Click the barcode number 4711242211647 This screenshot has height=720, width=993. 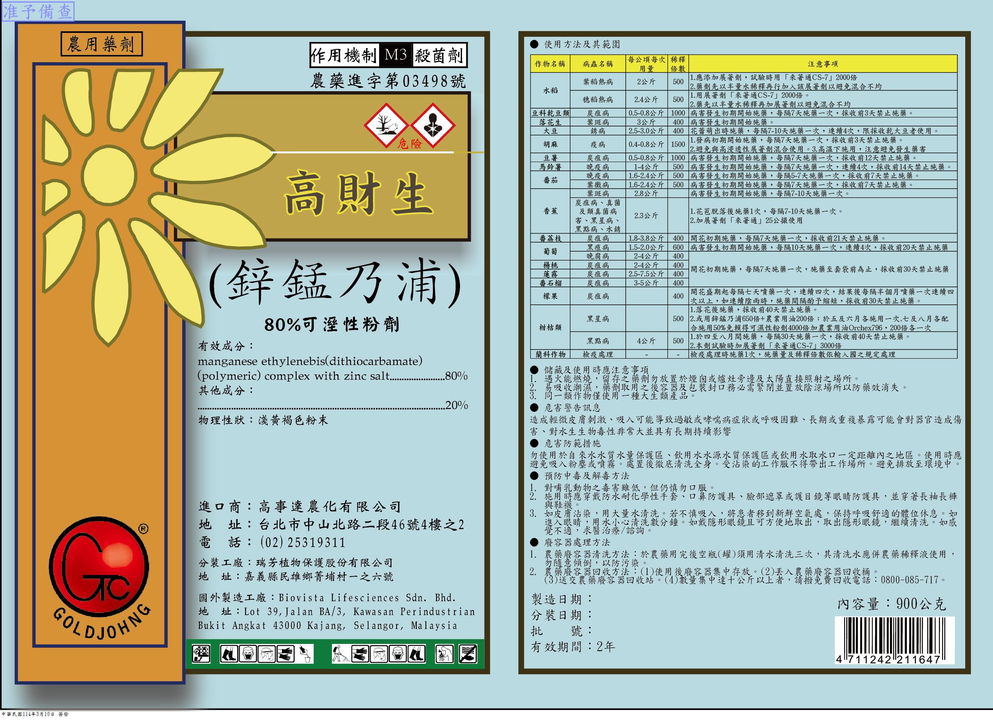tap(888, 660)
